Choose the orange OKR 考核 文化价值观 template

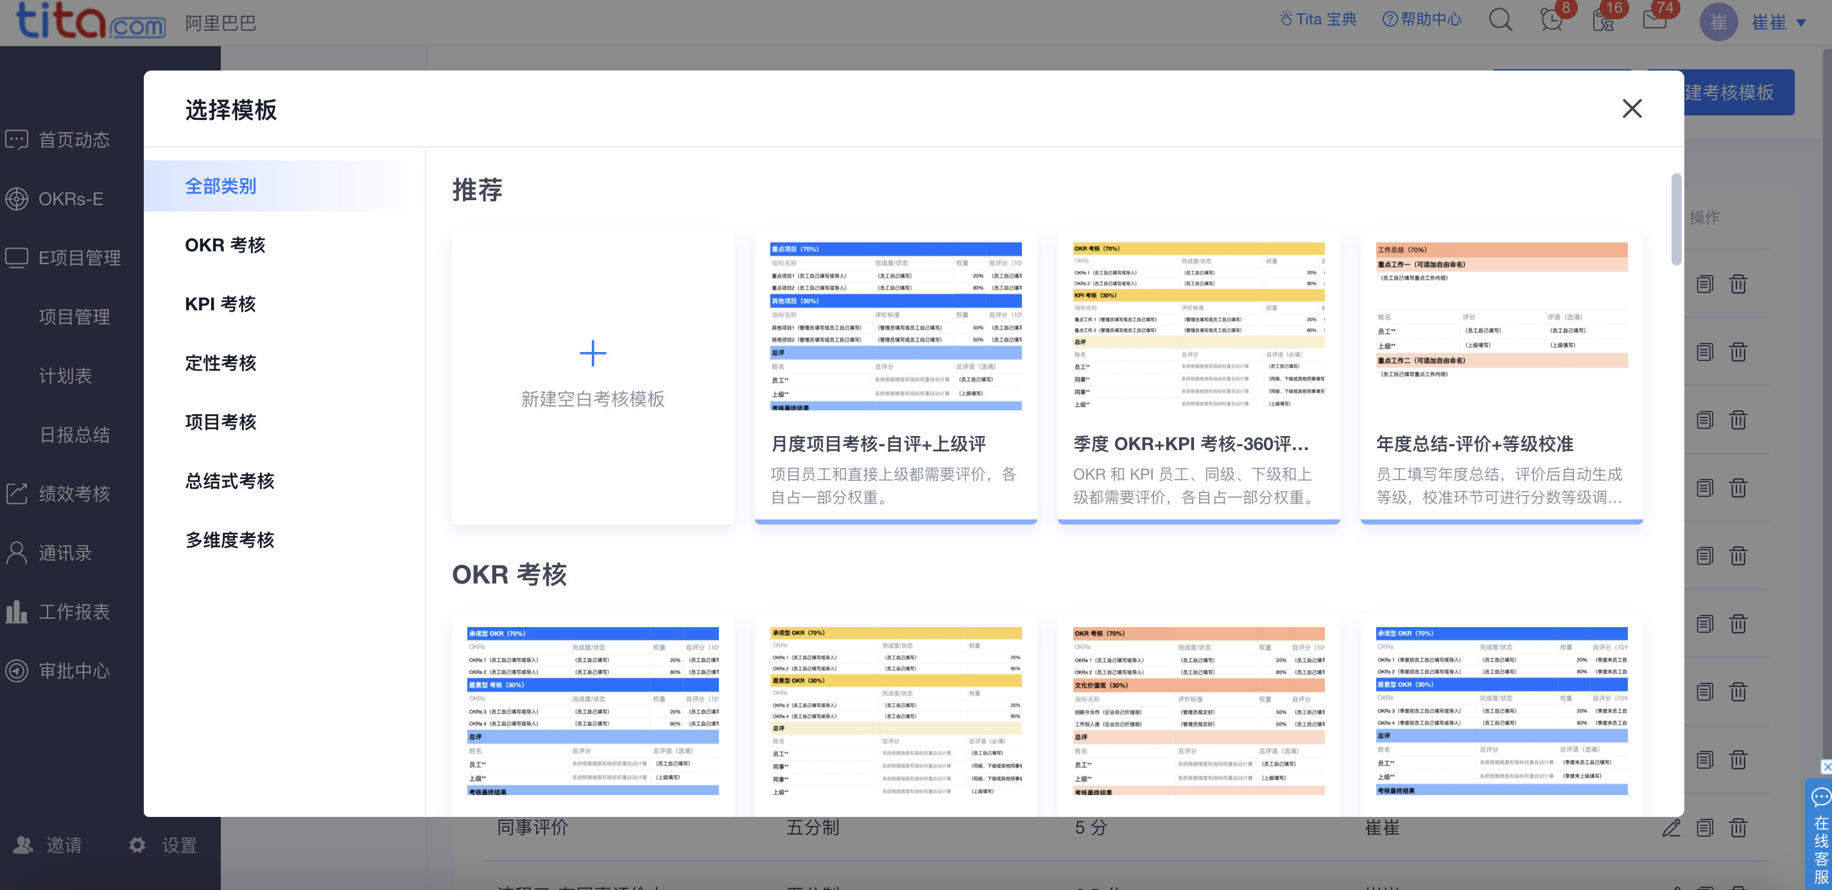[x=1198, y=711]
